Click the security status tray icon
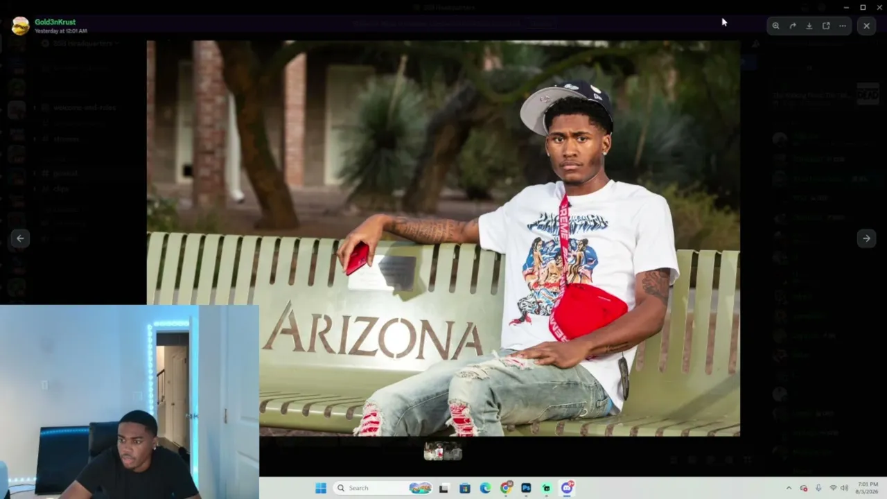Image resolution: width=887 pixels, height=499 pixels. (804, 488)
